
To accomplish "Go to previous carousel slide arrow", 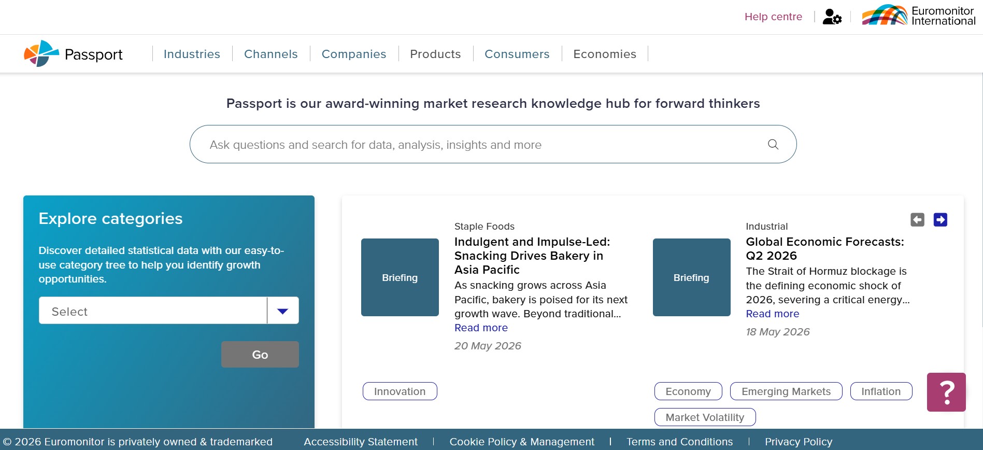I will tap(917, 220).
